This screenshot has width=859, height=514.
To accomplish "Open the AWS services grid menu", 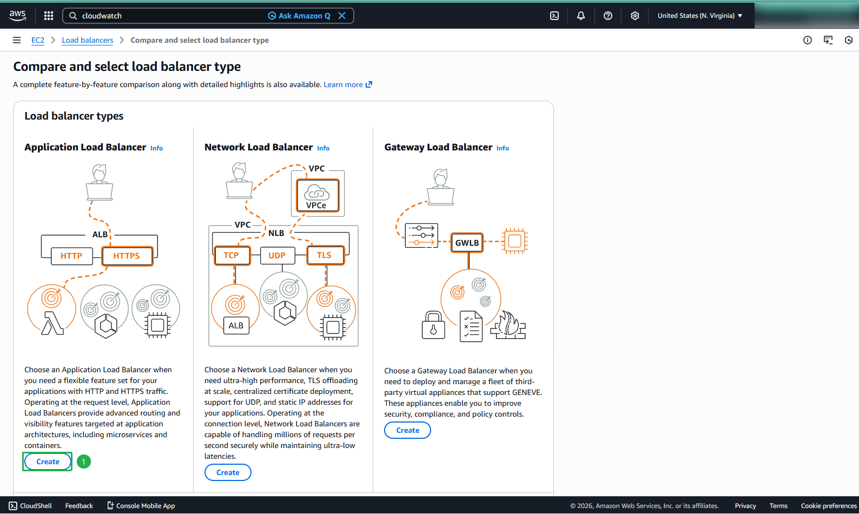I will pyautogui.click(x=49, y=16).
